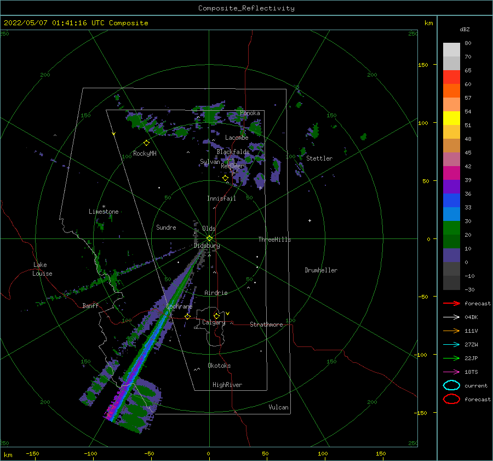Click the cyan 27ZW arrow legend icon
Viewport: 493px width, 461px height.
coord(451,345)
